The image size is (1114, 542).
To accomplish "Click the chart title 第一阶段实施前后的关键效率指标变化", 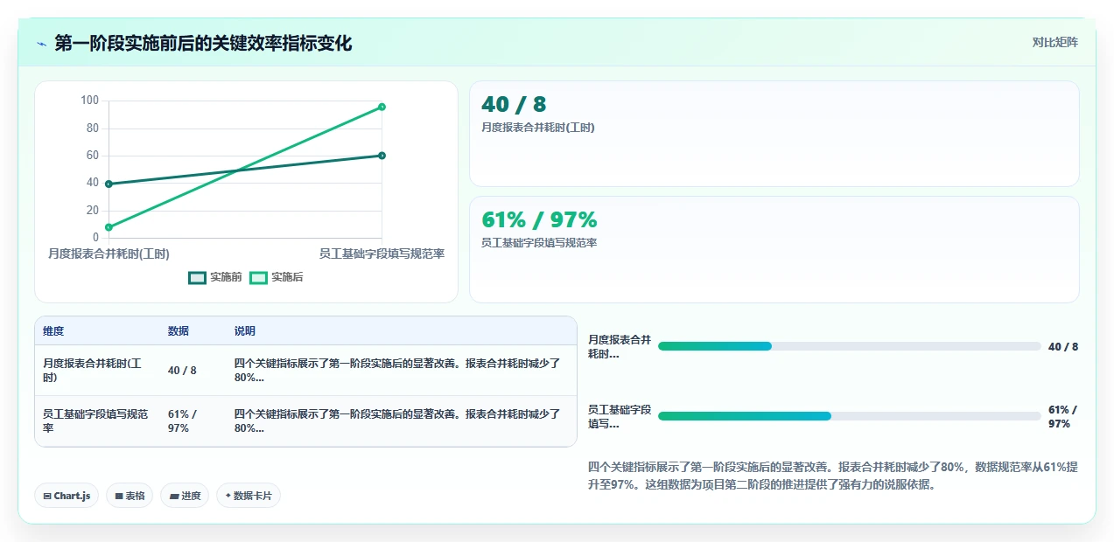I will (203, 44).
